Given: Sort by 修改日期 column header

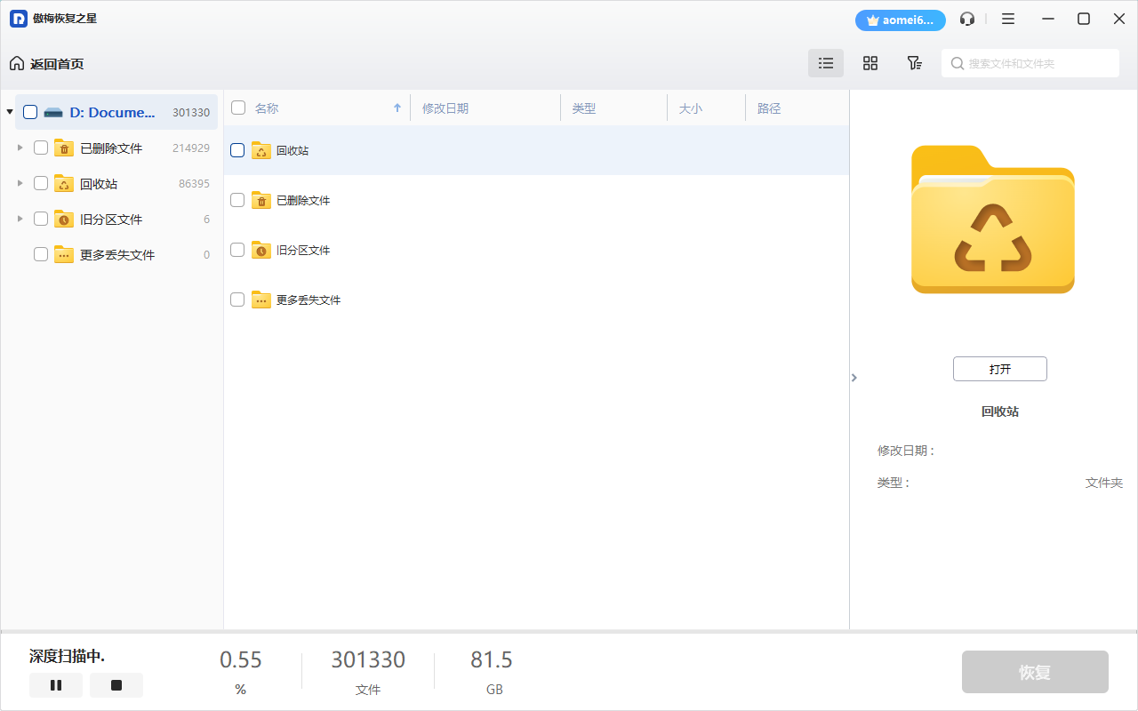Looking at the screenshot, I should [x=445, y=108].
